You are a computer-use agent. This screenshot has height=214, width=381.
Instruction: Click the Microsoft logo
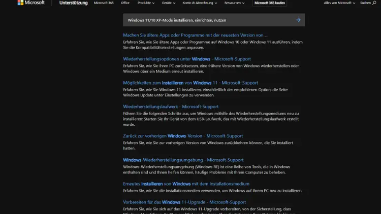(x=31, y=3)
